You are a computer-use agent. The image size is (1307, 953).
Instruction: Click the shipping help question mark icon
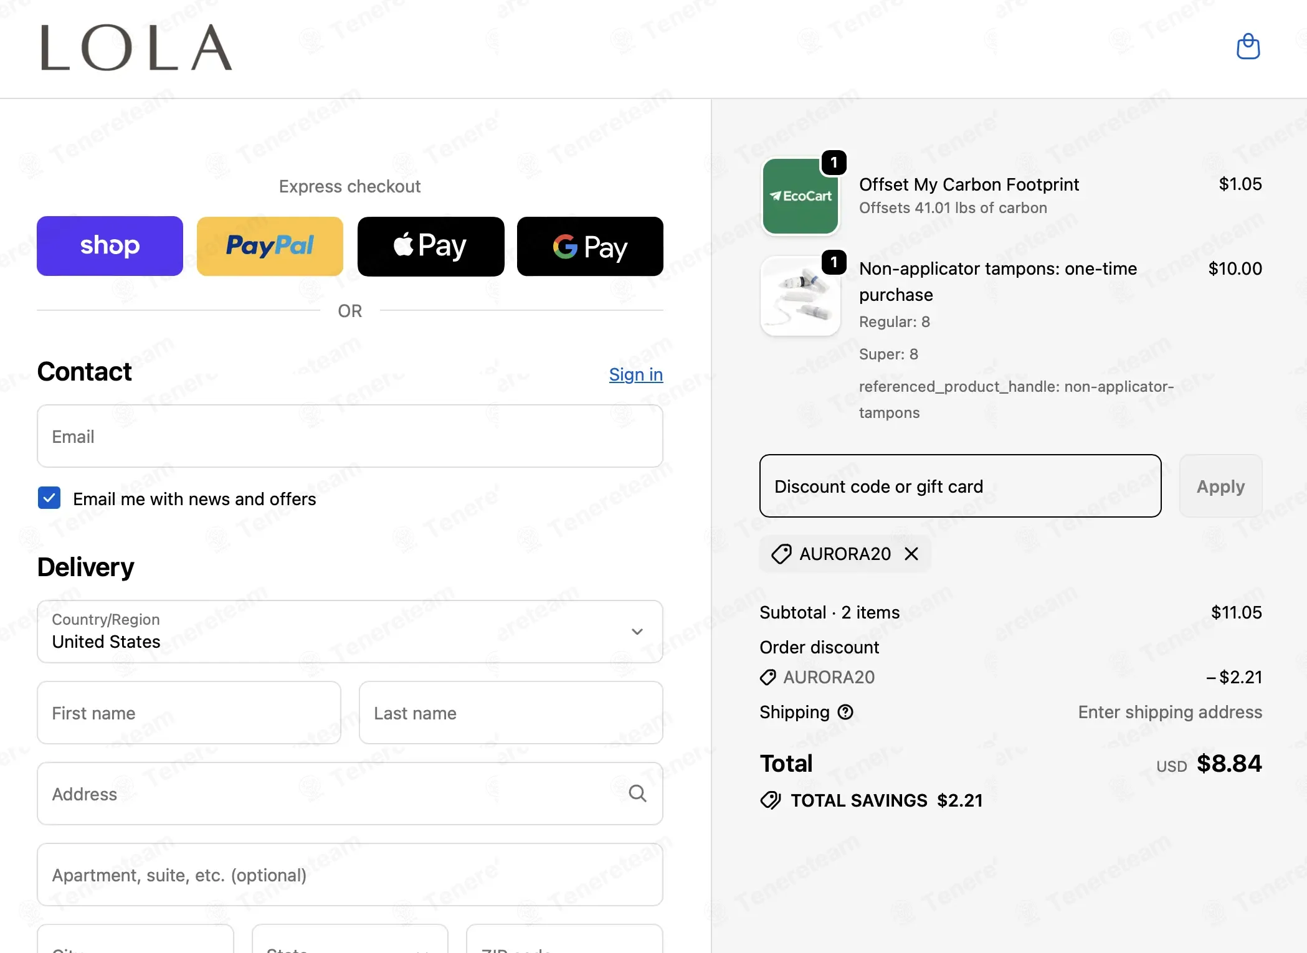[x=845, y=712]
